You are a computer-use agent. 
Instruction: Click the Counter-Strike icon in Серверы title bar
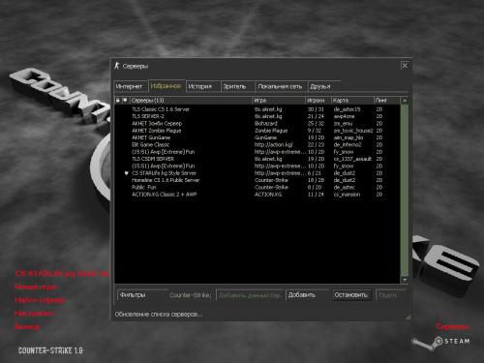[117, 66]
